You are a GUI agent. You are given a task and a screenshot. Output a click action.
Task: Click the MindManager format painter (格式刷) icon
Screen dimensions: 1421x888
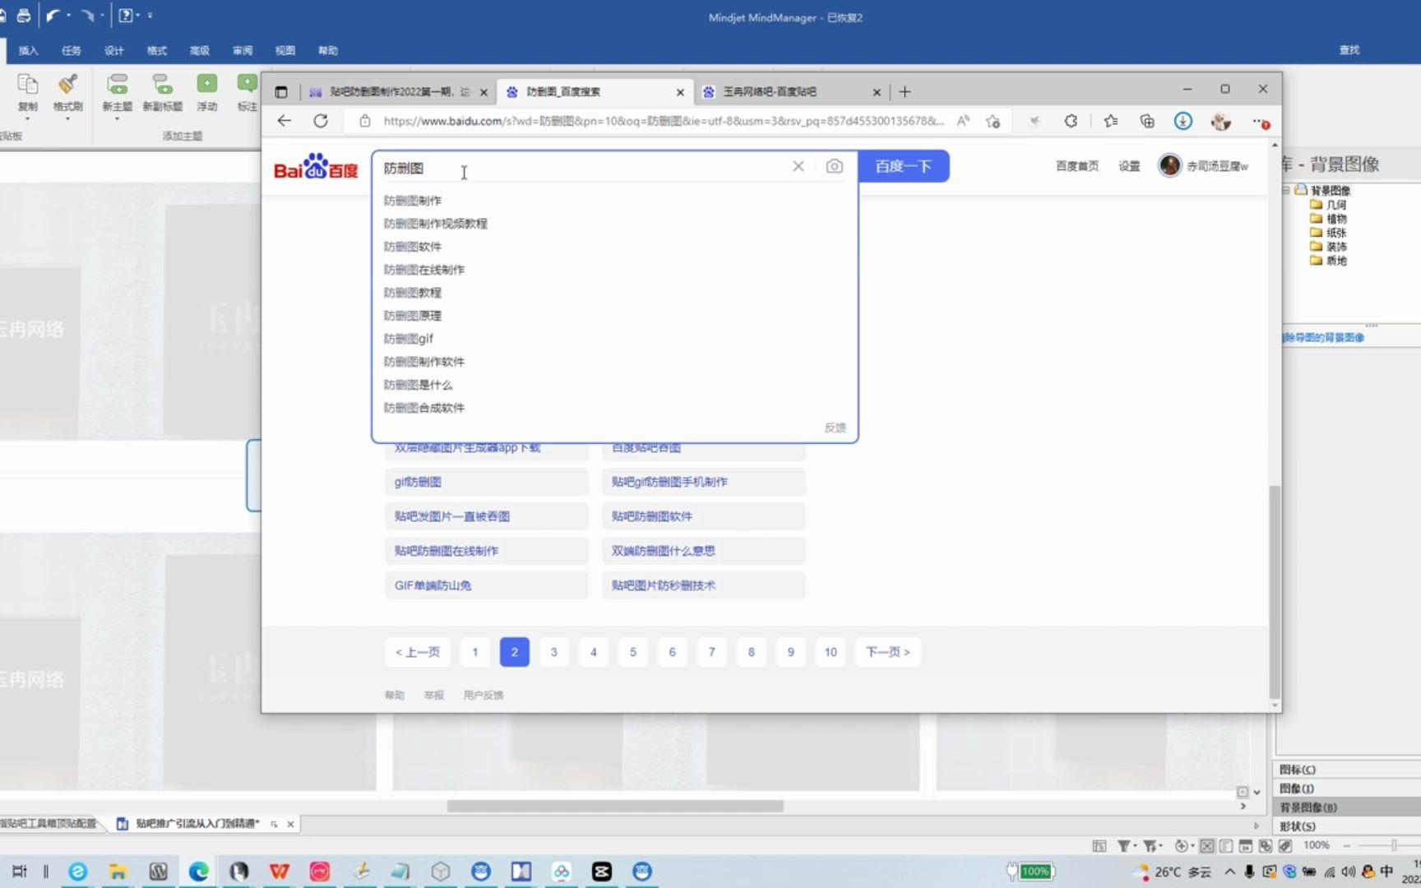click(67, 84)
